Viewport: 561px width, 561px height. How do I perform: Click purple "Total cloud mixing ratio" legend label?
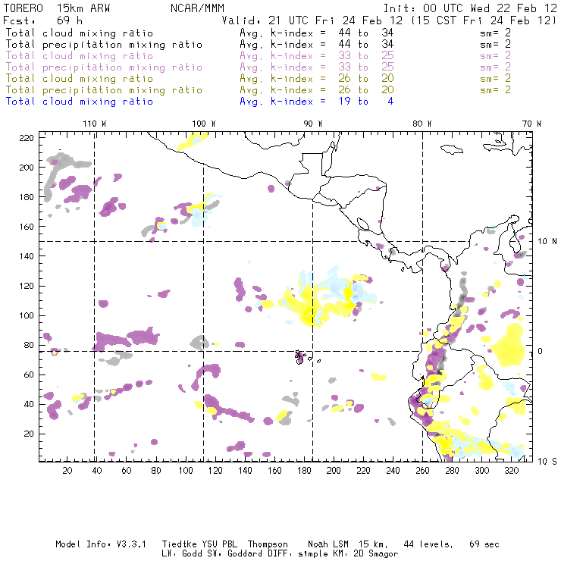pyautogui.click(x=80, y=56)
